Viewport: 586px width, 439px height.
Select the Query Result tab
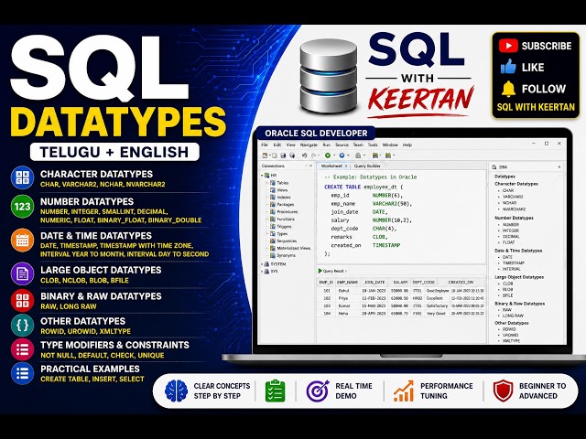coord(333,271)
